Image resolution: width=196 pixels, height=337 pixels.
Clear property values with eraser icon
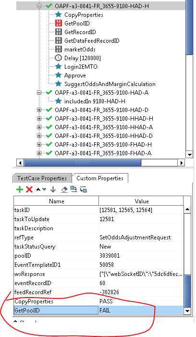pyautogui.click(x=64, y=189)
